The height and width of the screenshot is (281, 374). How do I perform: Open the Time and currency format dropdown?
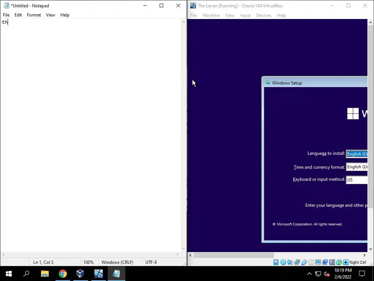point(357,167)
